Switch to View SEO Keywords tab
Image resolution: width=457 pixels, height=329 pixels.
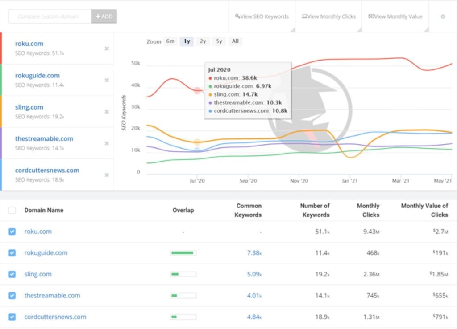coord(262,16)
